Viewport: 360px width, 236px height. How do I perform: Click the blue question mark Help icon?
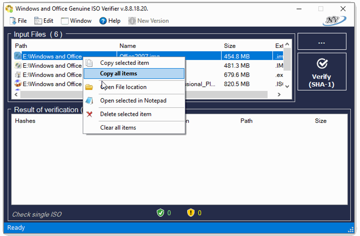(103, 21)
